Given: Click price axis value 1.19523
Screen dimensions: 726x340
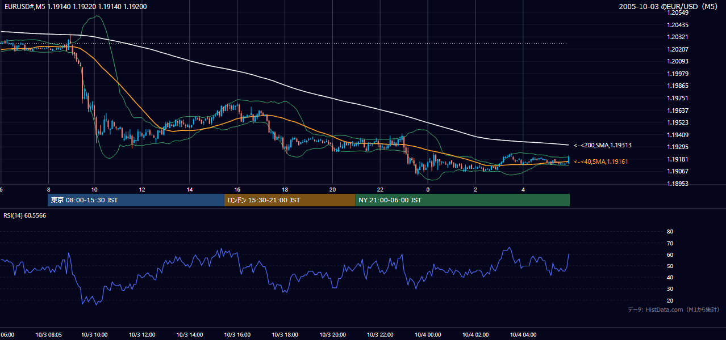Looking at the screenshot, I should point(678,123).
